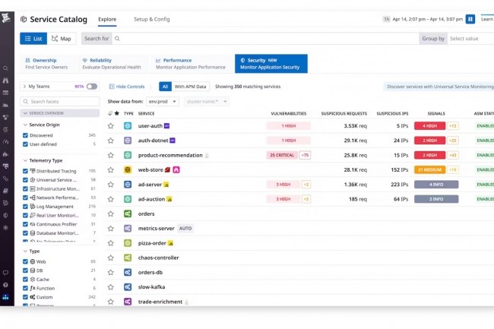Screen dimensions: 494x329
Task: Click the team icon at the sidebar bottom
Action: pyautogui.click(x=5, y=297)
